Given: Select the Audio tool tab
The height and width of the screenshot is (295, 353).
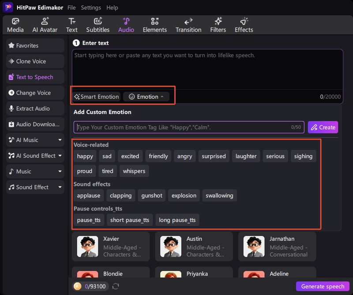Looking at the screenshot, I should click(126, 25).
